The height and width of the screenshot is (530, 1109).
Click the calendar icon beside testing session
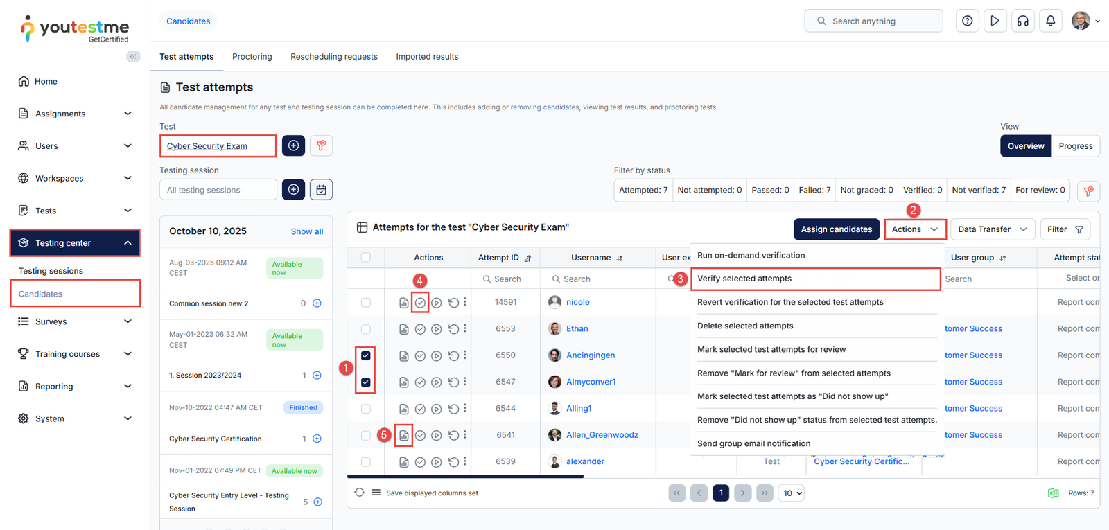(x=321, y=190)
